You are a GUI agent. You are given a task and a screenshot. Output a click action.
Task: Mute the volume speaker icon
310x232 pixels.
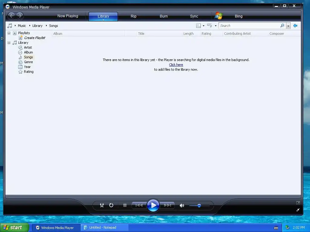click(182, 205)
